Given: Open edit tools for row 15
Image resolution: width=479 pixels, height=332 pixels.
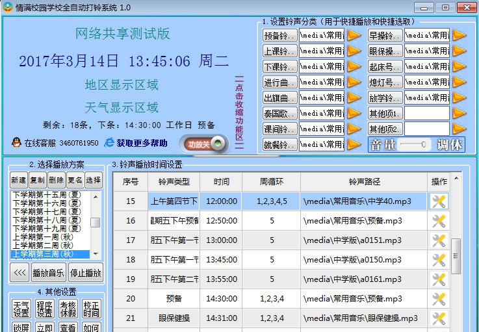Looking at the screenshot, I should pos(439,201).
